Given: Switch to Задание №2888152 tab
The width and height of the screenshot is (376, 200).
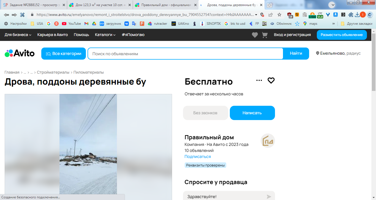Looking at the screenshot, I should pos(34,5).
